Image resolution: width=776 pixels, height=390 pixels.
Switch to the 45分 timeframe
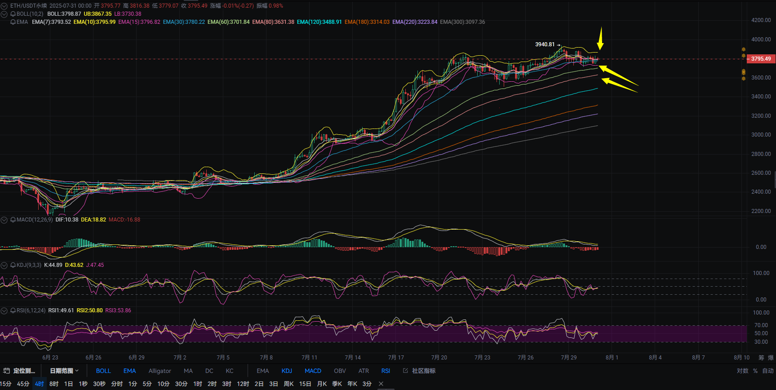tap(23, 384)
